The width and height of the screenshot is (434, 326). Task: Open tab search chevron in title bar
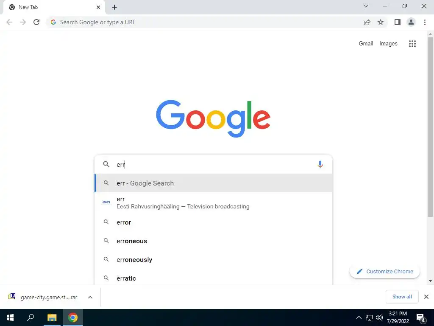[x=366, y=6]
